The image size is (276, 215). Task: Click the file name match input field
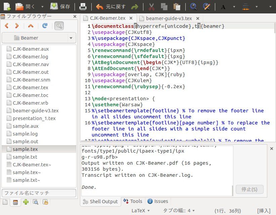click(x=39, y=193)
